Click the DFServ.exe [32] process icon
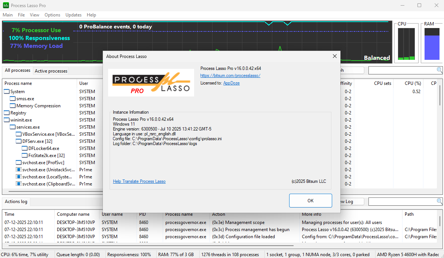 pos(18,141)
